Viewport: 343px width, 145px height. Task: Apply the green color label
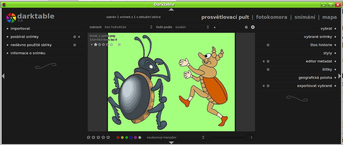pos(127,138)
